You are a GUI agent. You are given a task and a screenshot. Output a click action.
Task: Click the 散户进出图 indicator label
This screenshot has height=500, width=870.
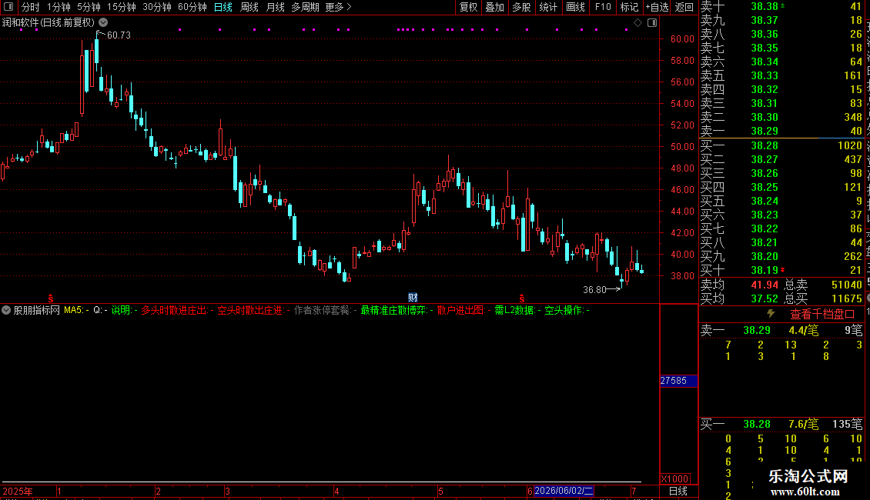(463, 310)
